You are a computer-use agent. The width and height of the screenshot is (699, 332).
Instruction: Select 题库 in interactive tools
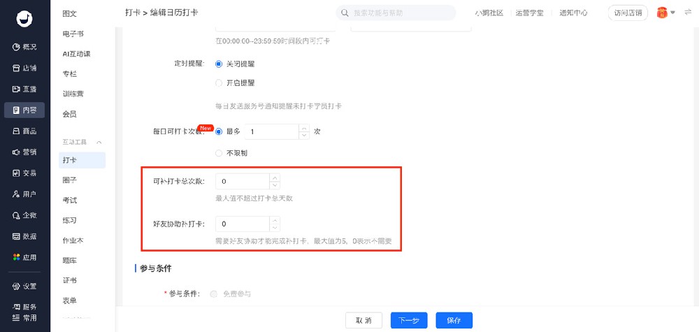click(x=69, y=260)
